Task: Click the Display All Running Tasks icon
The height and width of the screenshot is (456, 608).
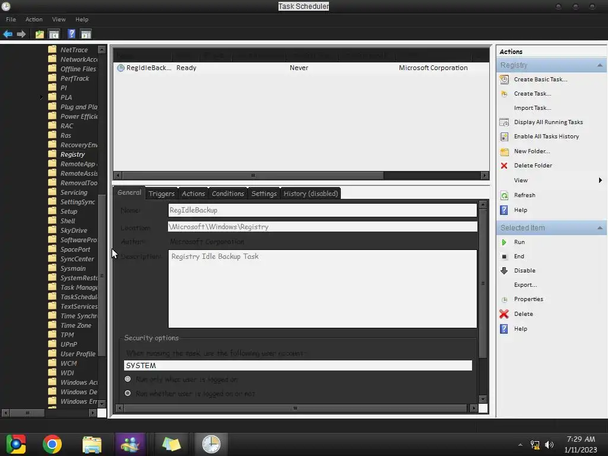Action: (x=504, y=122)
